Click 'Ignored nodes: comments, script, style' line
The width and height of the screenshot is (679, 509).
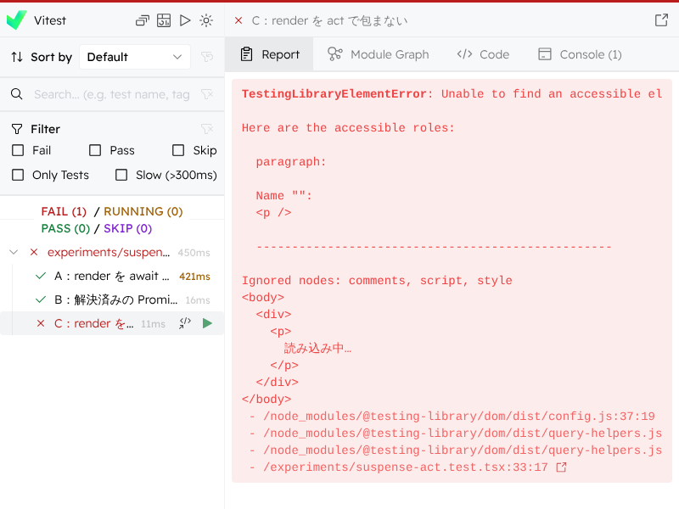point(377,281)
